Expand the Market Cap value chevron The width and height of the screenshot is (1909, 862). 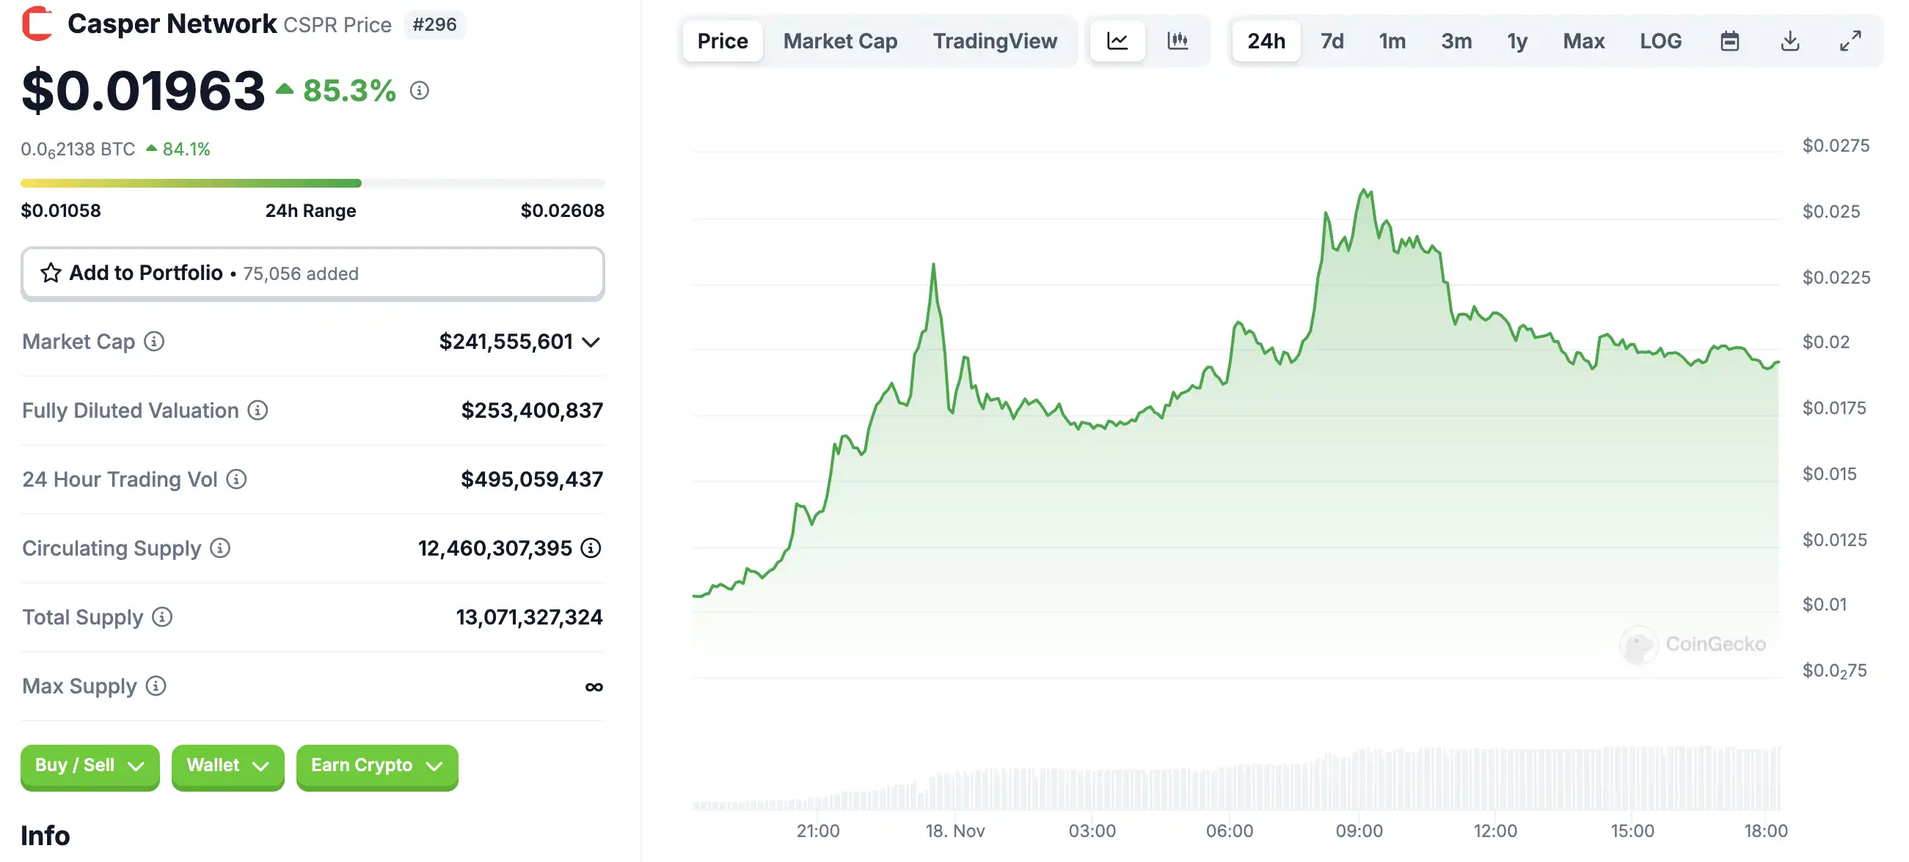click(x=591, y=342)
